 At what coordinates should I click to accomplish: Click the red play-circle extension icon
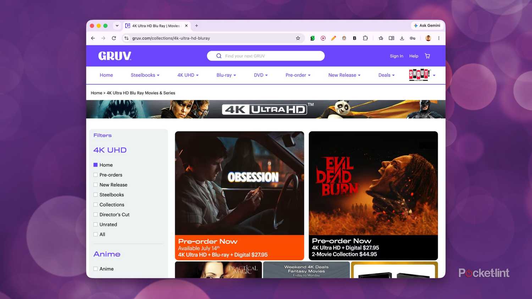[323, 38]
